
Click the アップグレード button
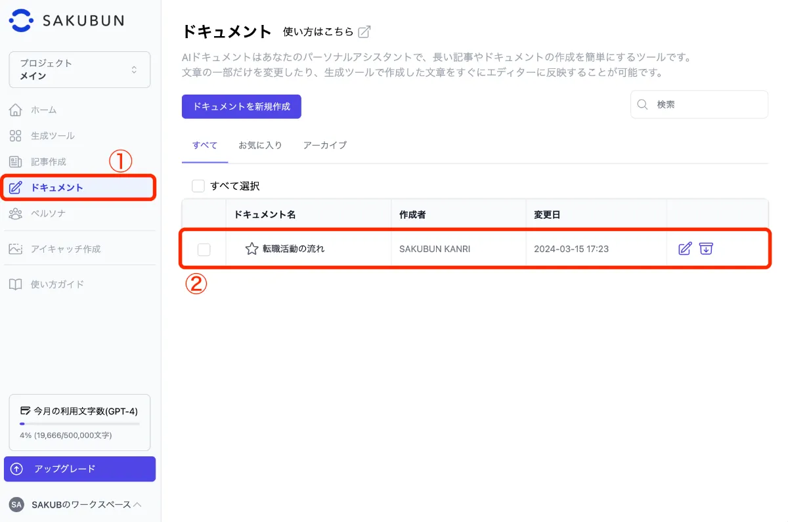(79, 469)
